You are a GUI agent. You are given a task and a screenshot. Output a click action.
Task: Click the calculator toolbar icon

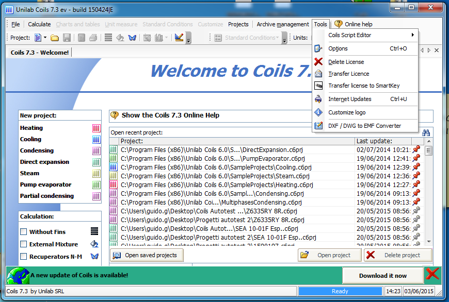pos(82,38)
